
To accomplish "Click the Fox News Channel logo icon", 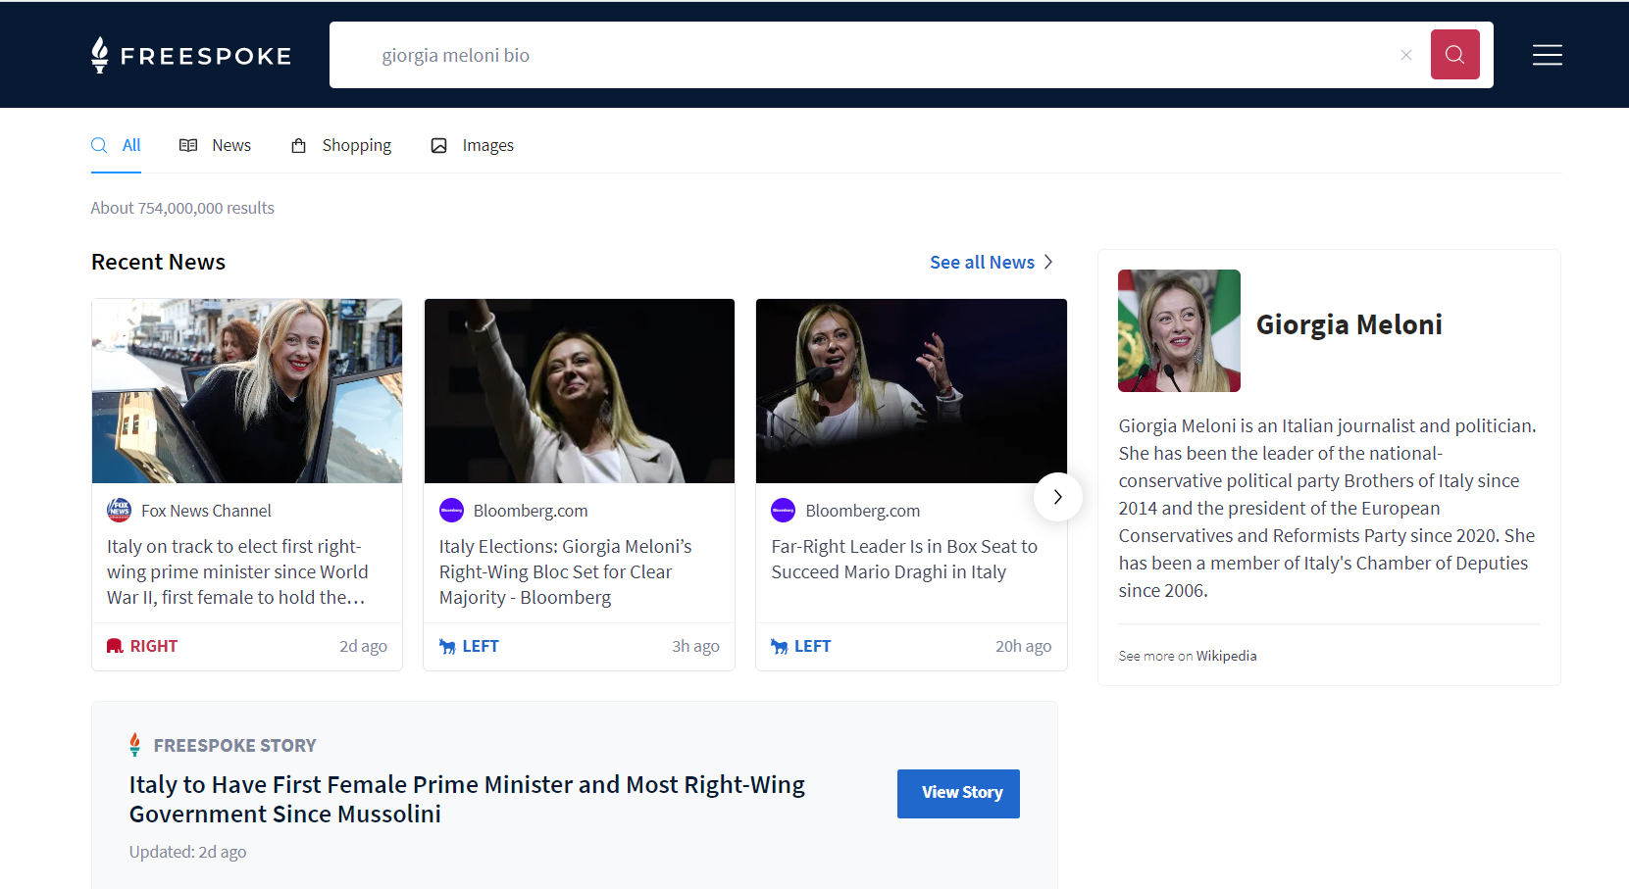I will [119, 510].
